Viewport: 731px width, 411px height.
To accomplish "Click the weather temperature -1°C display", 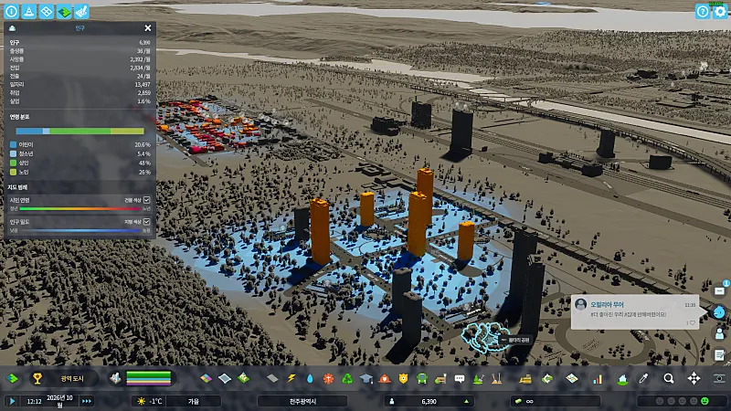I will (149, 401).
